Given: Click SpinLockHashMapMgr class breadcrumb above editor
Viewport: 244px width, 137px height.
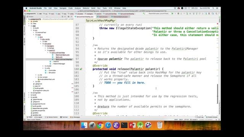Looking at the screenshot, I should coord(101,21).
